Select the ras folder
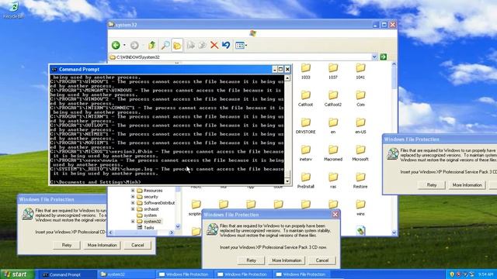The height and width of the screenshot is (279, 497). point(333,181)
